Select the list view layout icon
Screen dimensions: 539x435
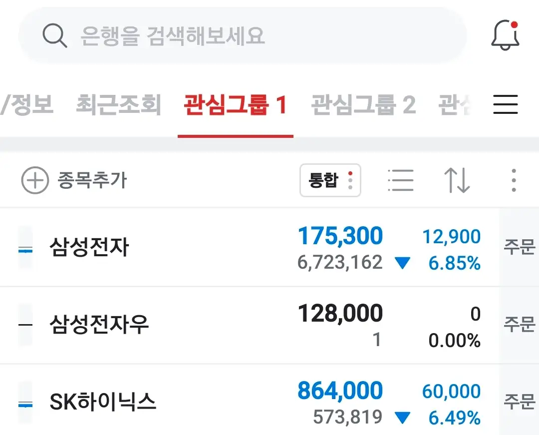[x=400, y=181]
